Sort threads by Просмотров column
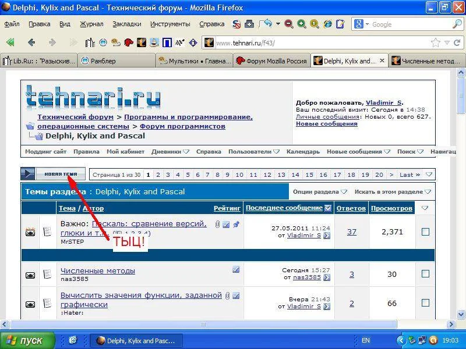Viewport: 466px width, 349px height. coord(391,208)
